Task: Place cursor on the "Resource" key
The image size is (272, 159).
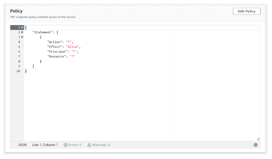Action: click(56, 56)
